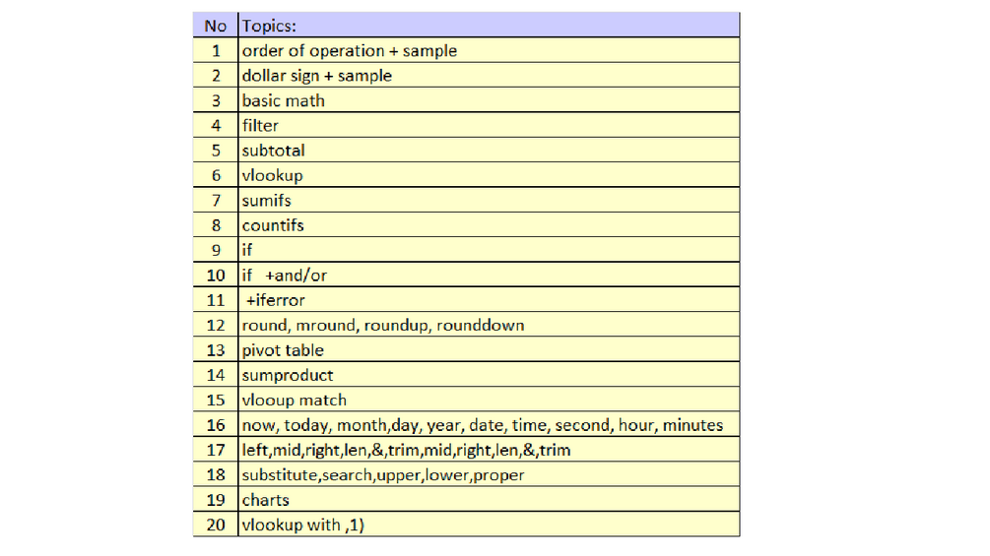
Task: Click the 'No' column header
Action: (x=216, y=26)
